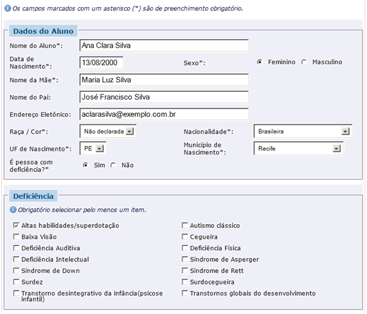Choose Não for pessoa com deficiência
The width and height of the screenshot is (367, 314).
pos(113,165)
